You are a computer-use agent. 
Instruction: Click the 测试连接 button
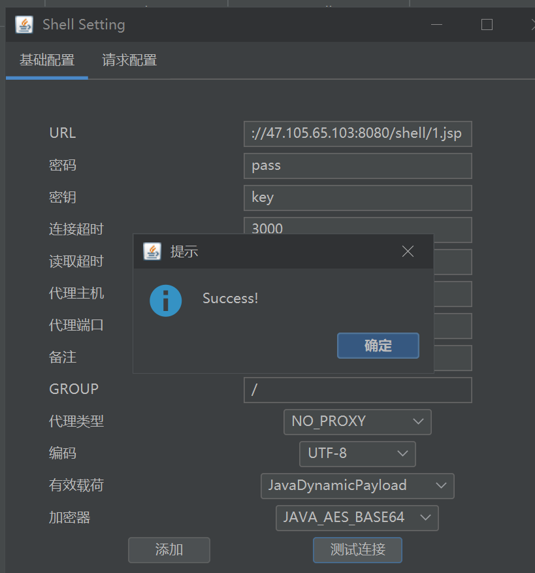click(x=357, y=549)
